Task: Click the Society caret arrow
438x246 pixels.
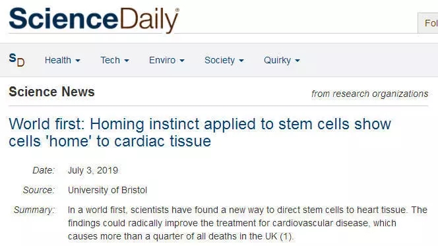Action: pos(241,61)
